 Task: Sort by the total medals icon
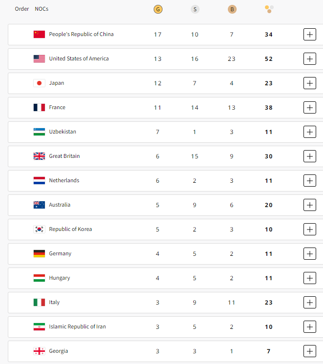pyautogui.click(x=269, y=9)
